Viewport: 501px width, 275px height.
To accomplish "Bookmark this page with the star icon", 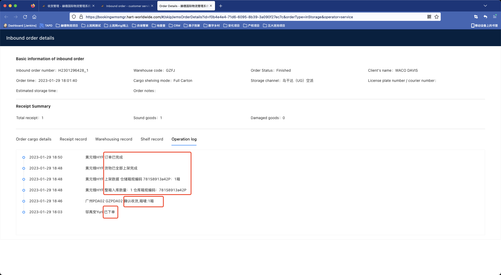I will (x=437, y=17).
